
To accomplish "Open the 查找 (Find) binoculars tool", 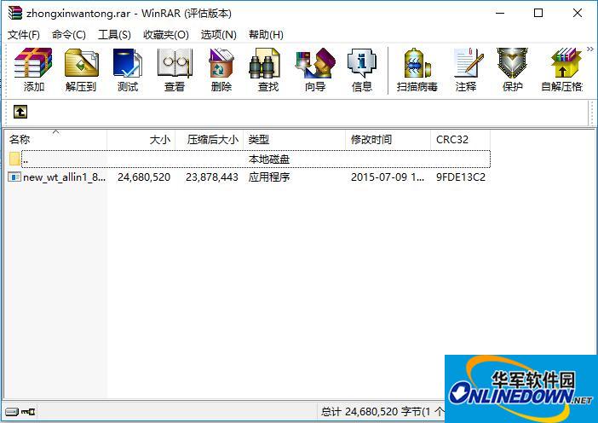I will click(268, 70).
